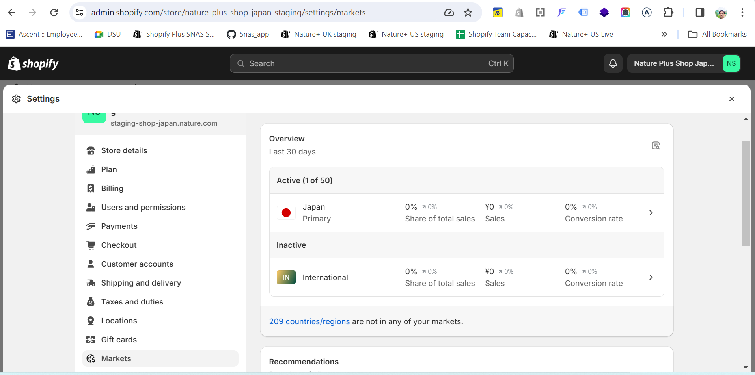Click the forward navigation arrow
The height and width of the screenshot is (375, 755).
[x=33, y=13]
